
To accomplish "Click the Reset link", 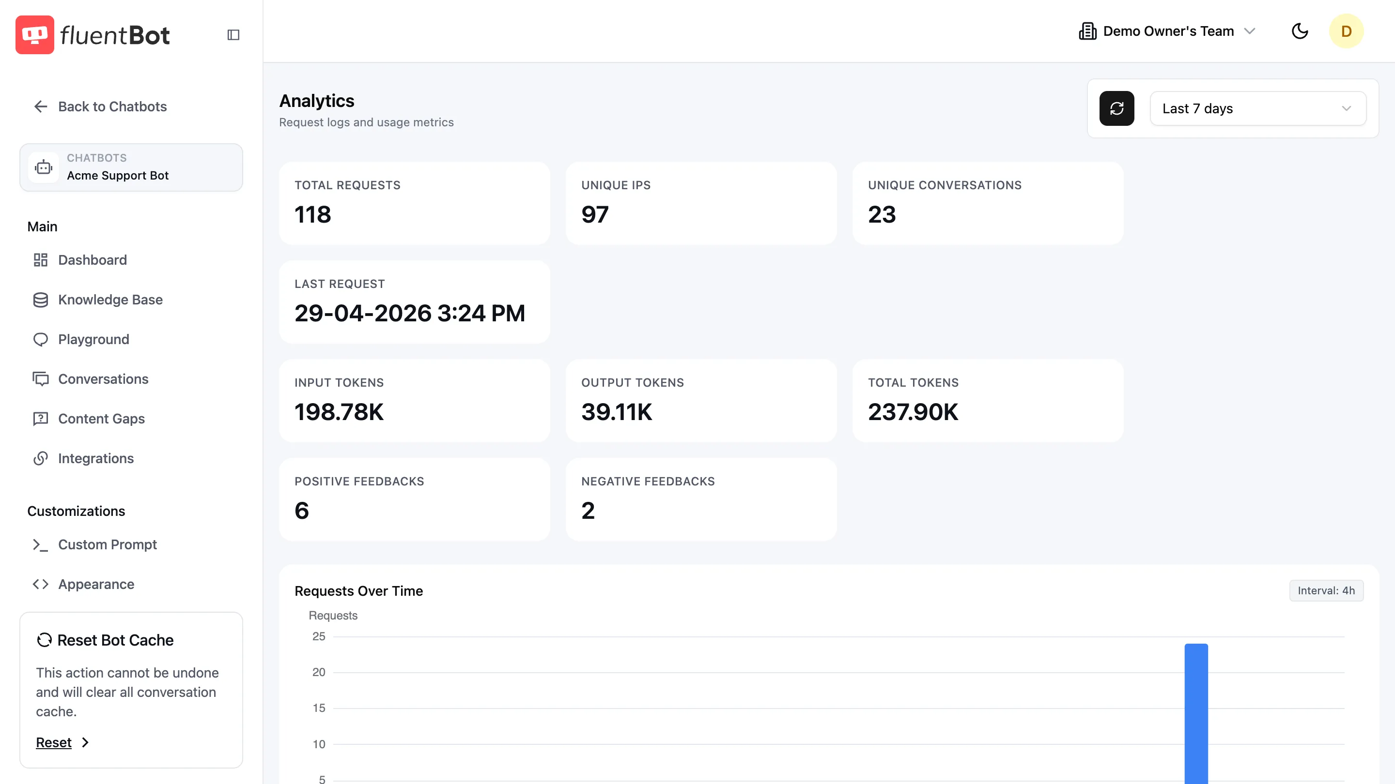I will point(54,742).
